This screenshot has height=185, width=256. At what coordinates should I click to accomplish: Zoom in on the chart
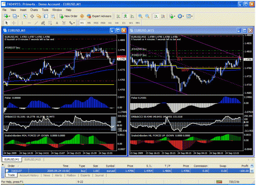[x=140, y=16]
